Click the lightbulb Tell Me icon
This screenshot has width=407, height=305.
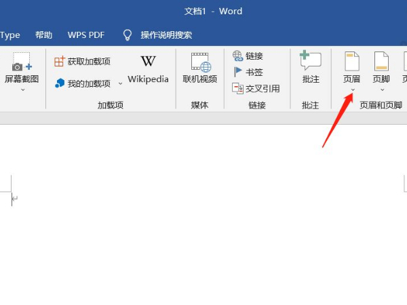coord(126,35)
